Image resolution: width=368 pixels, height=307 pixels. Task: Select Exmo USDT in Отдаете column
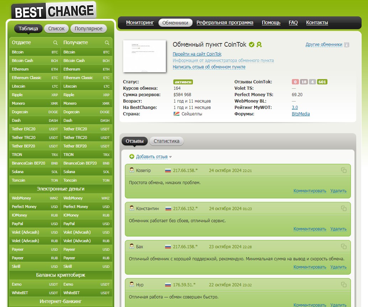click(x=35, y=284)
